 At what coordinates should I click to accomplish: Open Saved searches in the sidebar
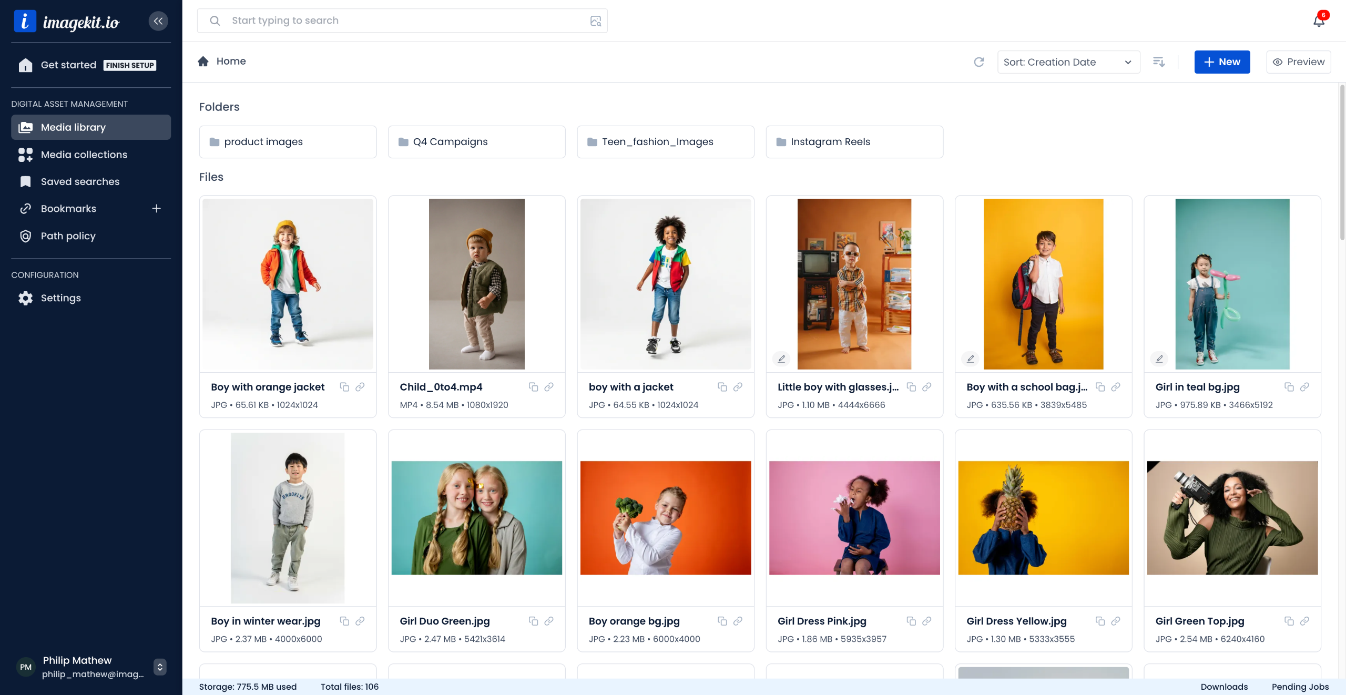pyautogui.click(x=80, y=181)
